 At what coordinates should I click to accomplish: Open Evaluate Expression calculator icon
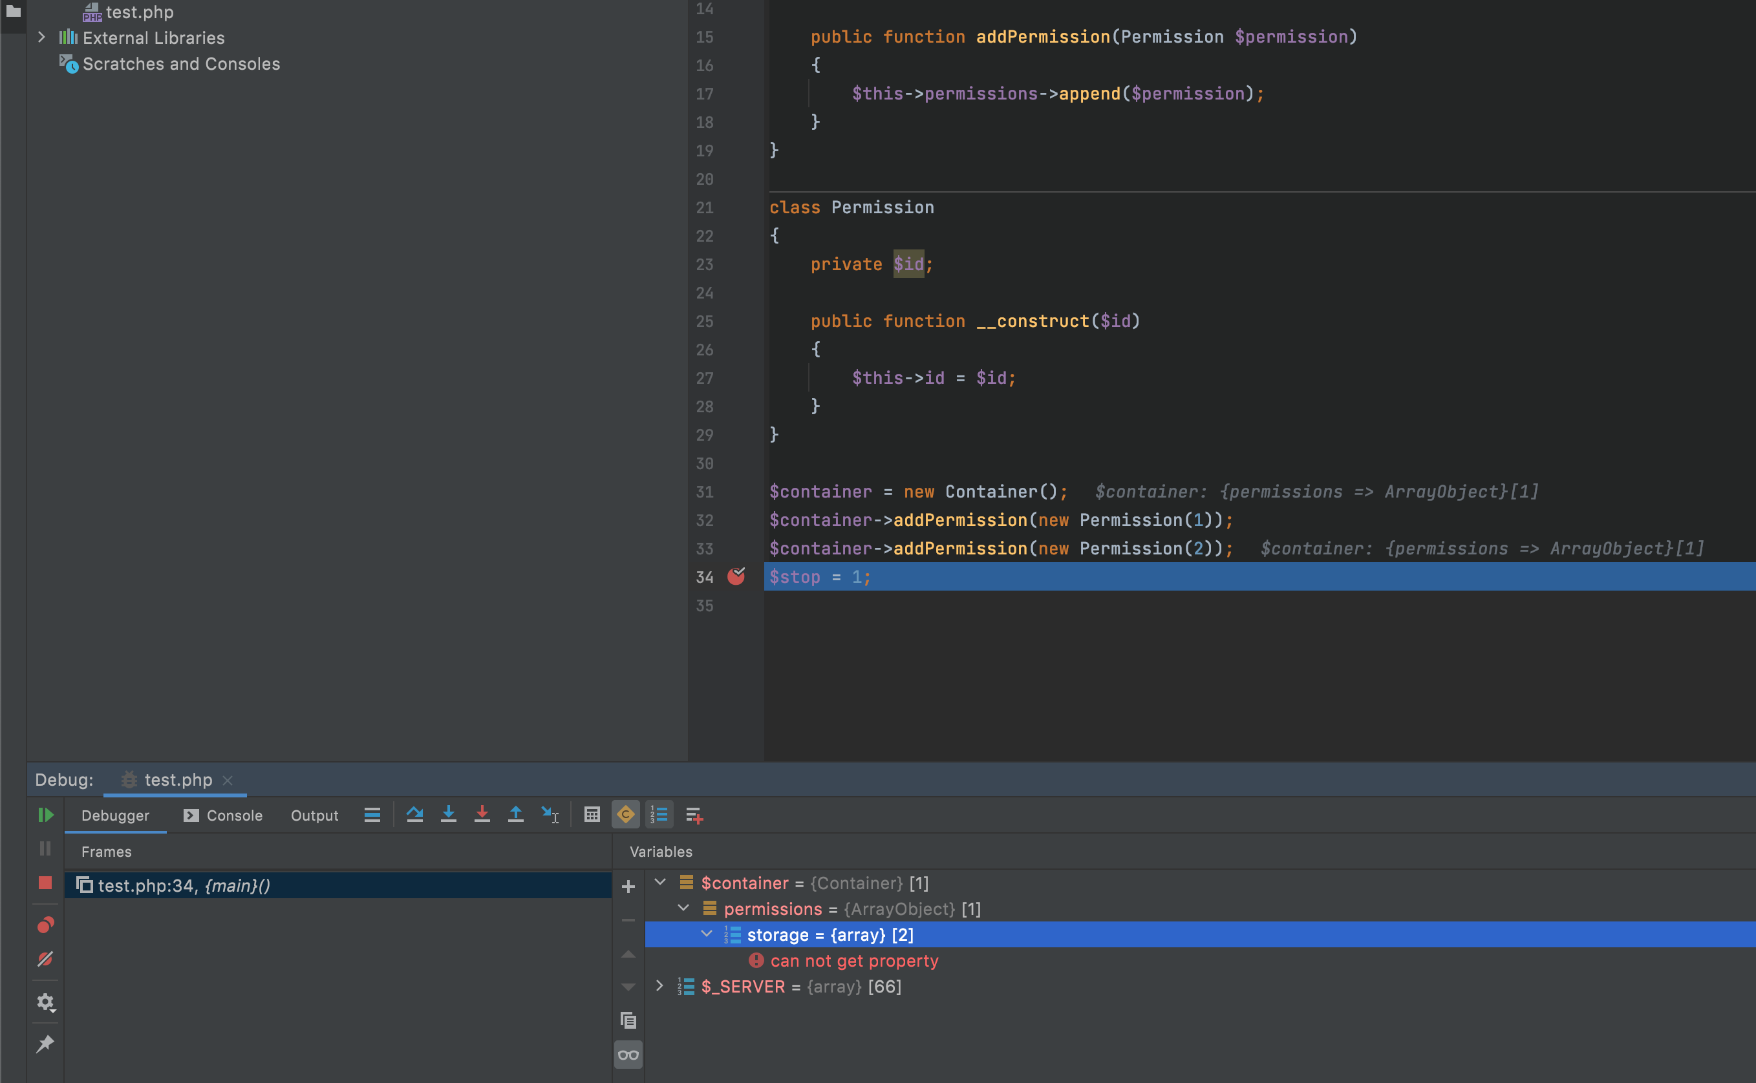tap(592, 815)
